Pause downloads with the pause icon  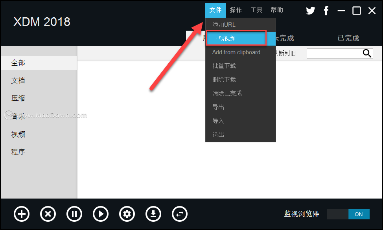point(74,214)
